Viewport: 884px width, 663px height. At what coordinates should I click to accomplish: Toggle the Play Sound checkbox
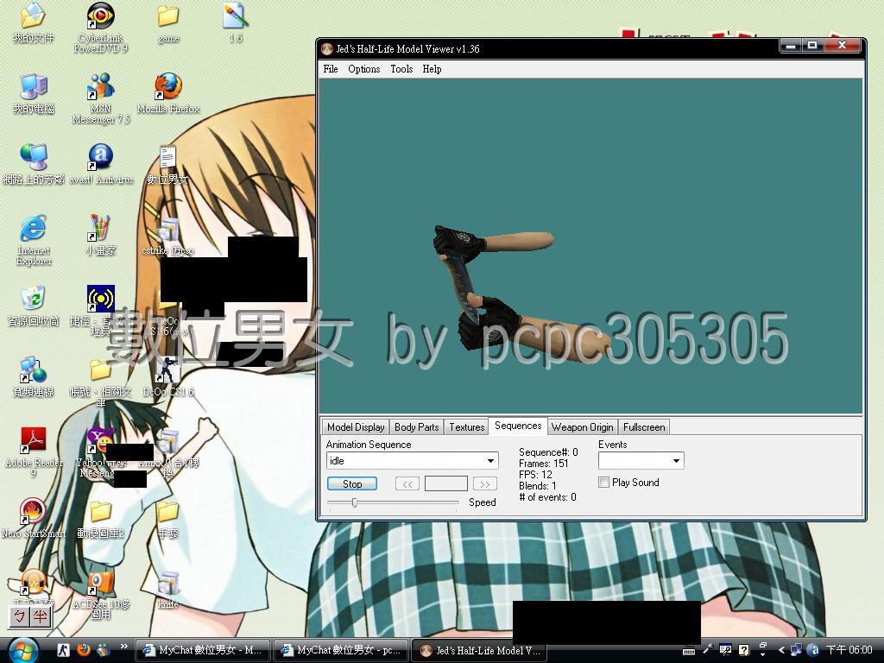[603, 483]
